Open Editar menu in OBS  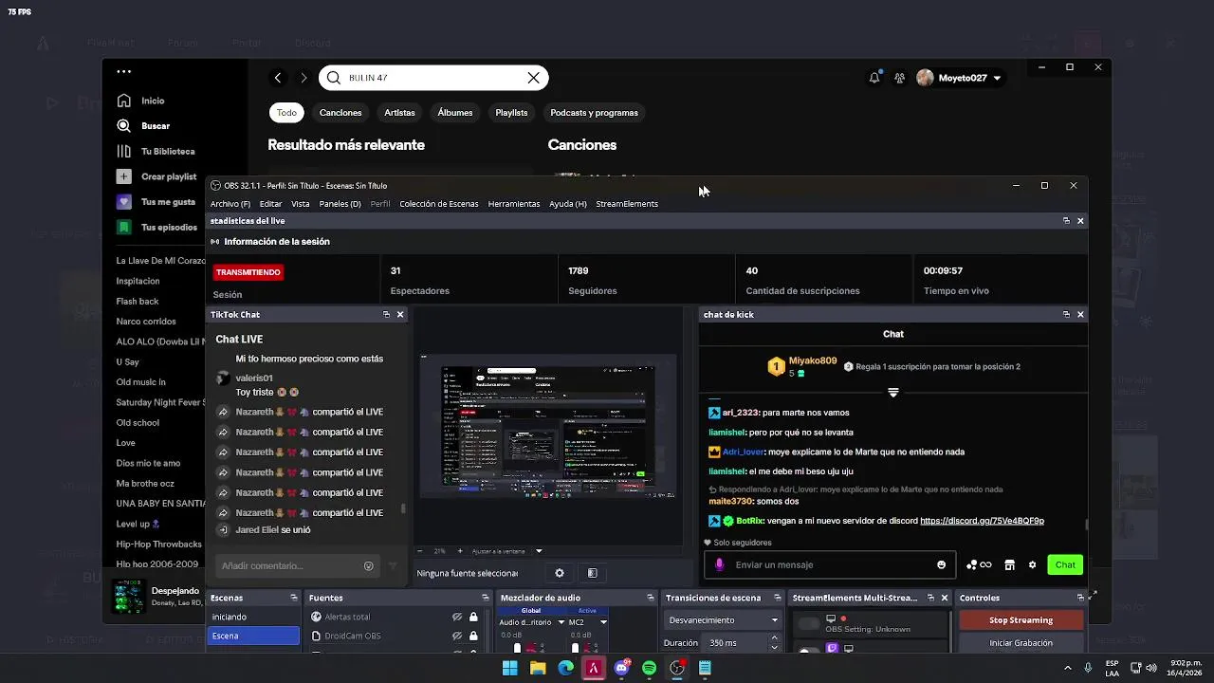point(270,204)
